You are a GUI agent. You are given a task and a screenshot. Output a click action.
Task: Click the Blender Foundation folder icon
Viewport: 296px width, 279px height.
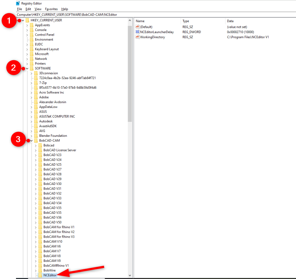pyautogui.click(x=36, y=136)
